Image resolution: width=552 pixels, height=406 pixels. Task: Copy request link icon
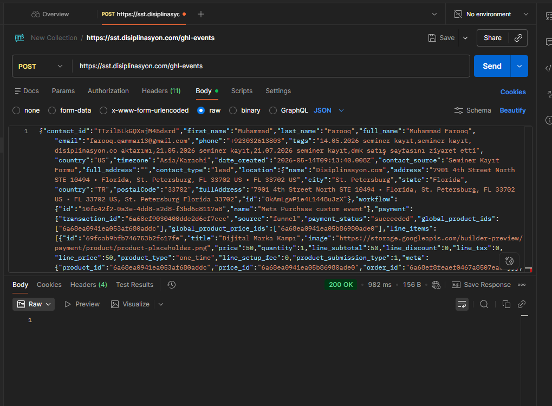tap(518, 38)
